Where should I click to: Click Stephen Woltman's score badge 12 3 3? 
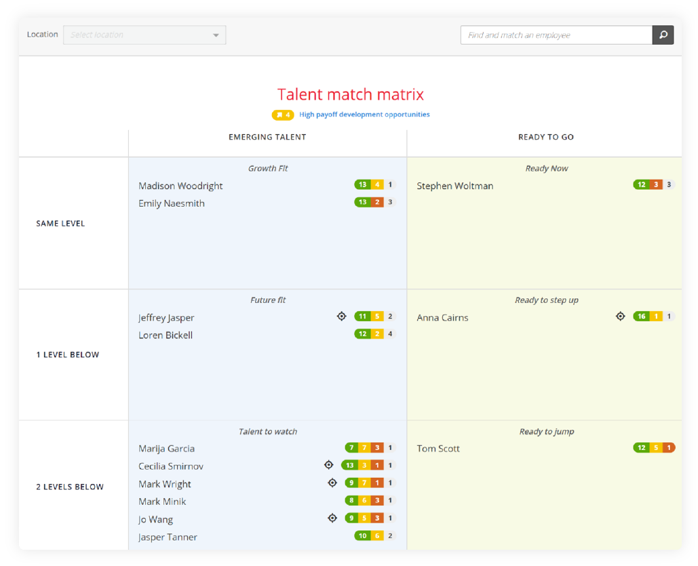pyautogui.click(x=654, y=184)
